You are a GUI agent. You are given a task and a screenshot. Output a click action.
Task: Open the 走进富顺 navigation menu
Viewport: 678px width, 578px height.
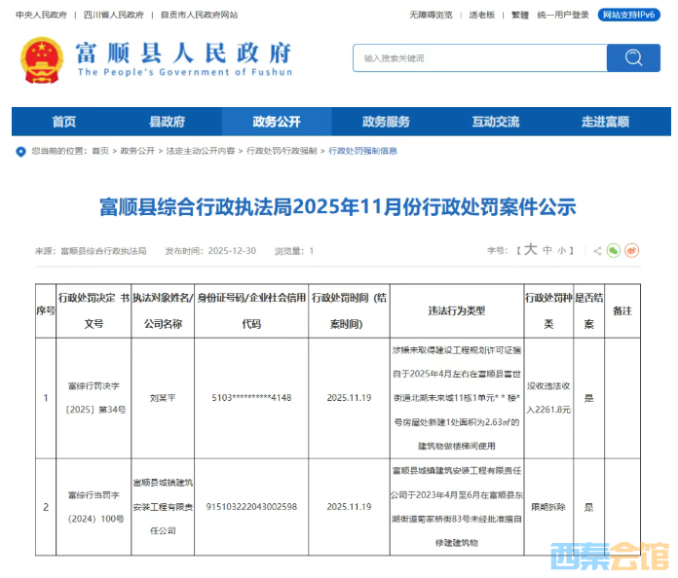605,122
